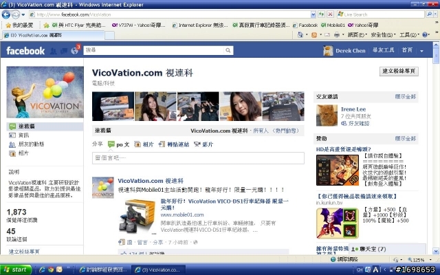
Task: Click the 建立粉絲專頁 button
Action: pos(399,71)
